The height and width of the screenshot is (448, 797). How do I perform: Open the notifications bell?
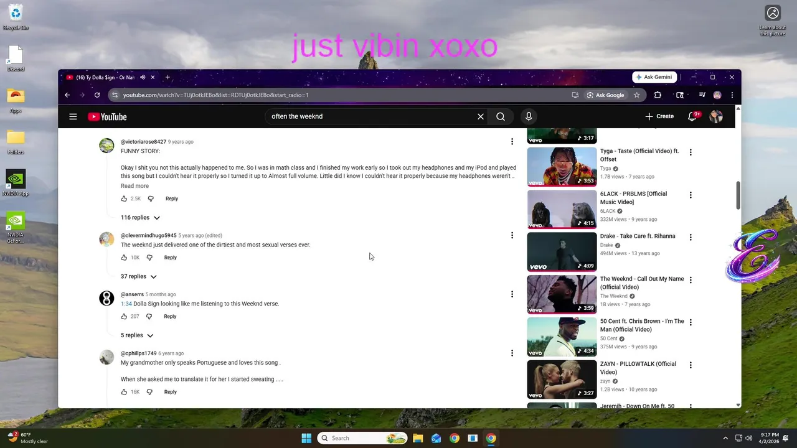click(x=692, y=116)
